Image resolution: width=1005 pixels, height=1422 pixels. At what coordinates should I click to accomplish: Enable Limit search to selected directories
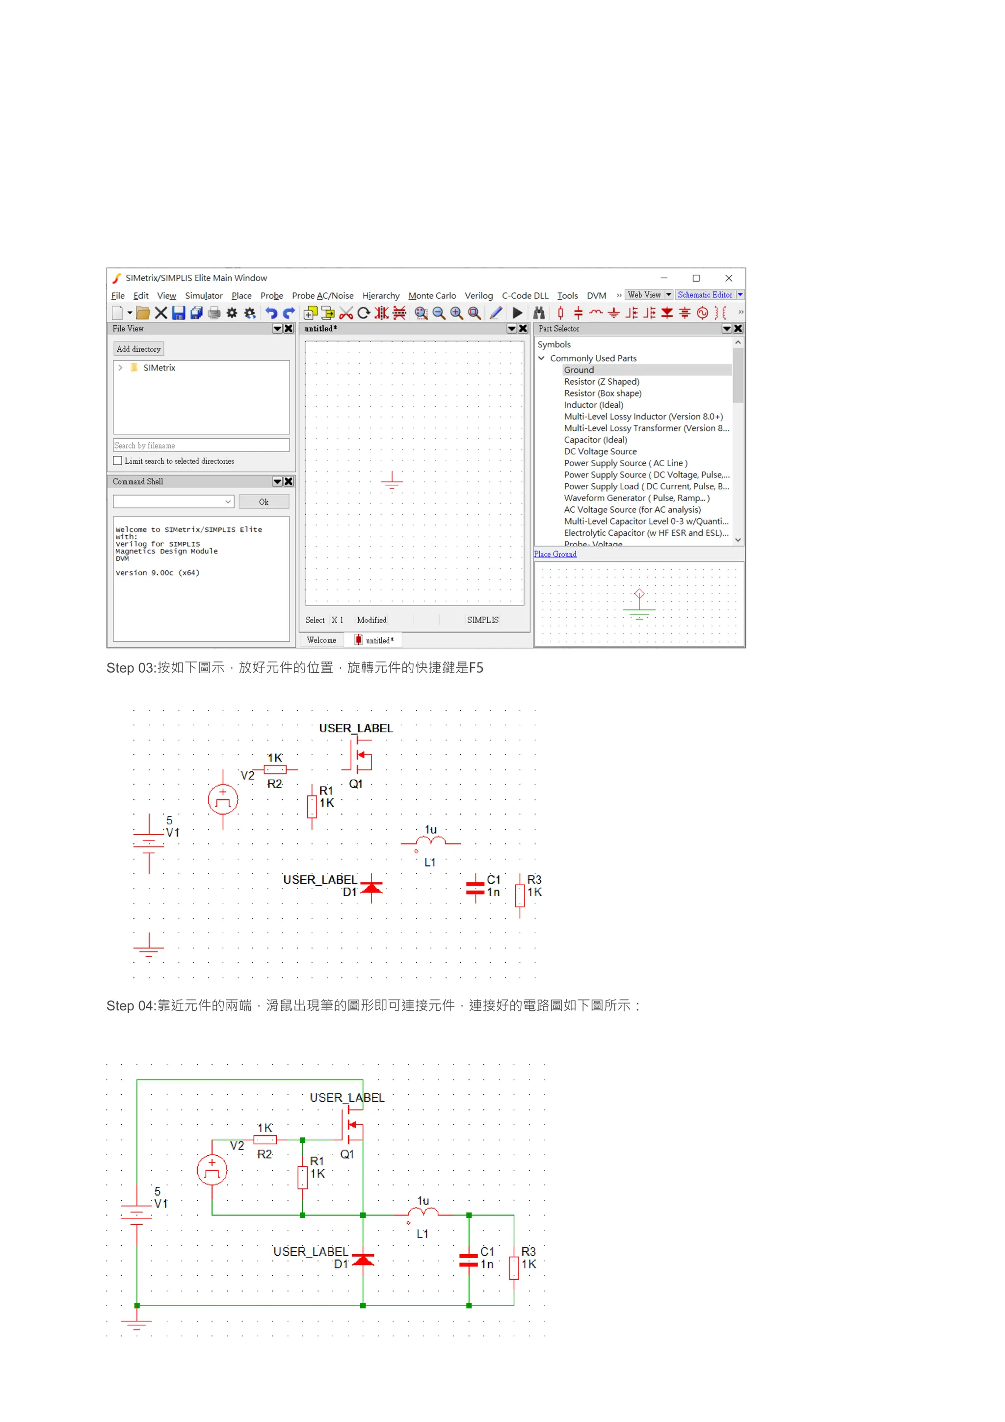coord(118,461)
